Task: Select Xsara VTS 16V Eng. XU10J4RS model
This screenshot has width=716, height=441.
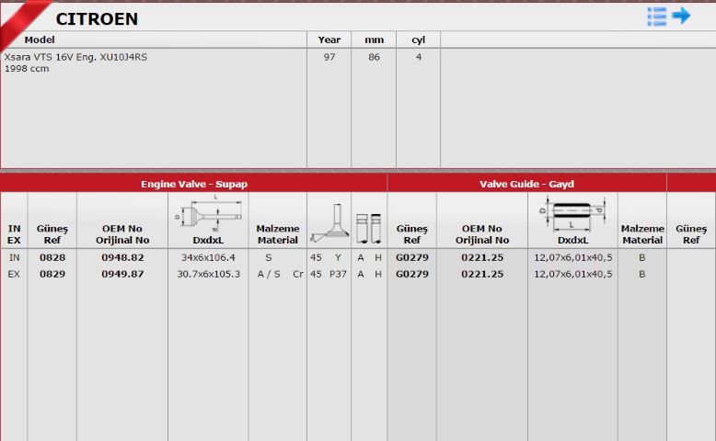Action: pyautogui.click(x=75, y=62)
